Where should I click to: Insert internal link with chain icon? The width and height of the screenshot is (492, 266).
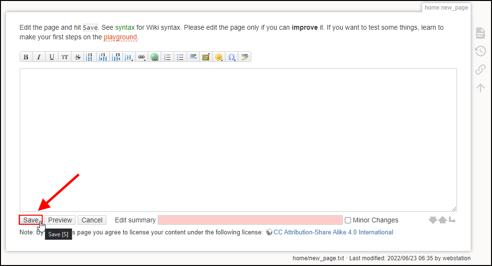coord(141,57)
